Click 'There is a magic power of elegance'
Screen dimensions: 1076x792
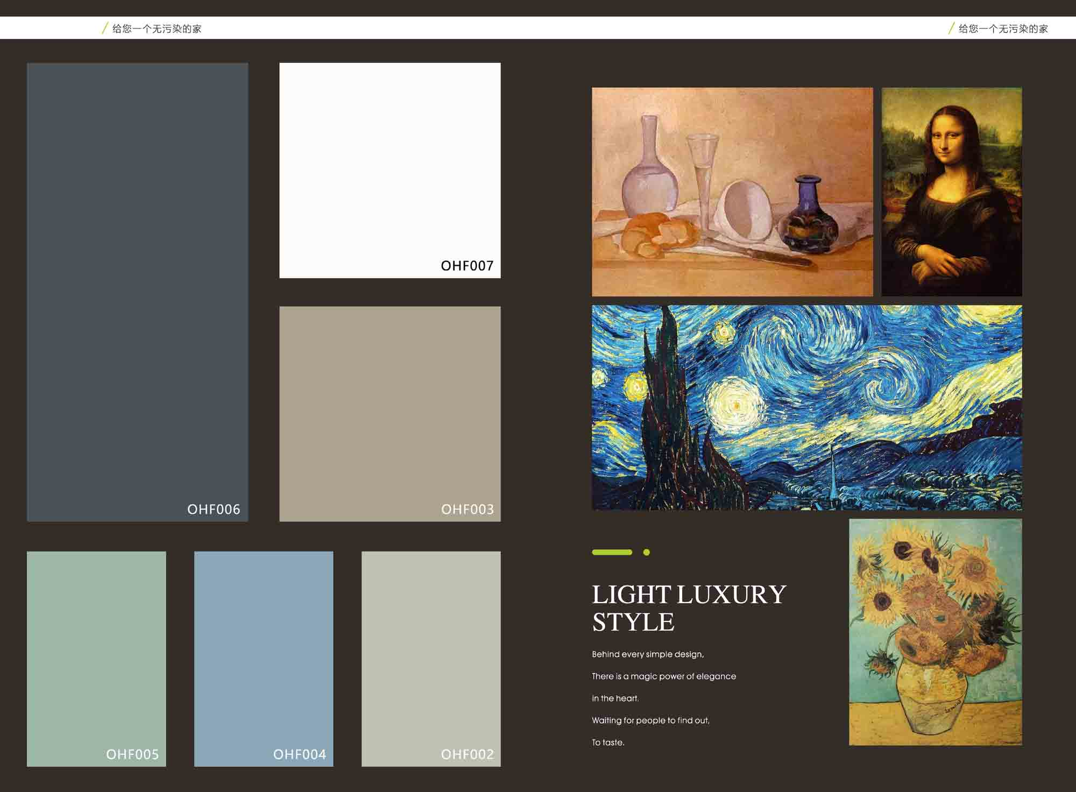[664, 676]
